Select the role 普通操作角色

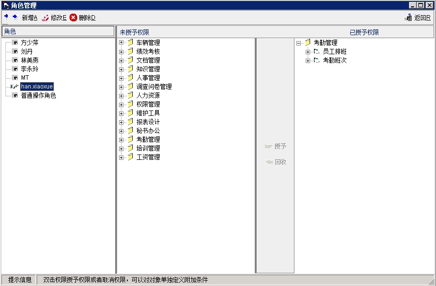pyautogui.click(x=38, y=95)
